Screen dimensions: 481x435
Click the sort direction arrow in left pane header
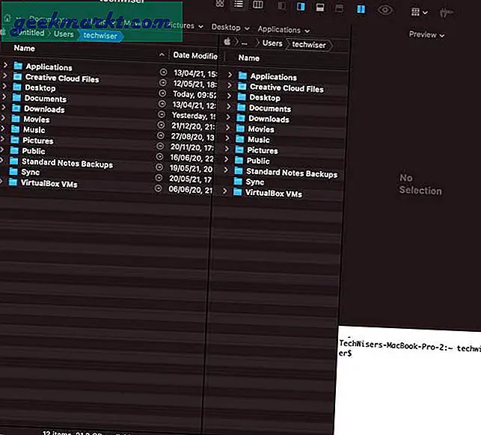(162, 55)
